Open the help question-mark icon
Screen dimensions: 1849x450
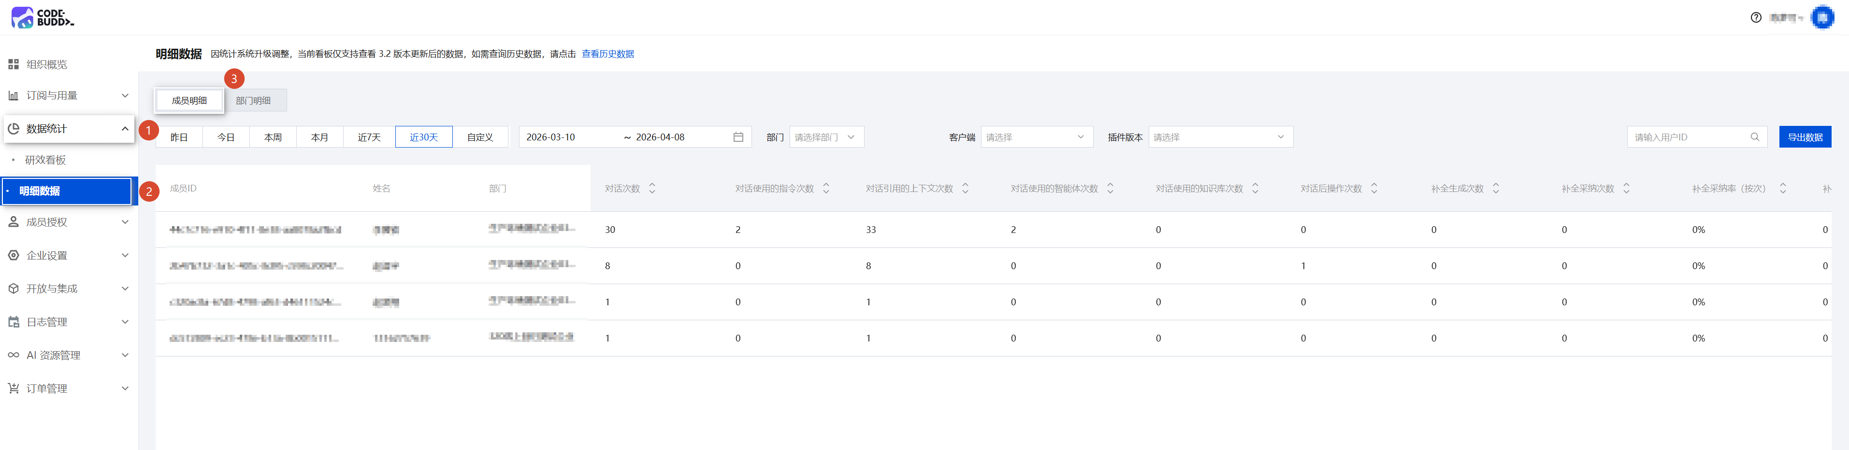coord(1756,18)
